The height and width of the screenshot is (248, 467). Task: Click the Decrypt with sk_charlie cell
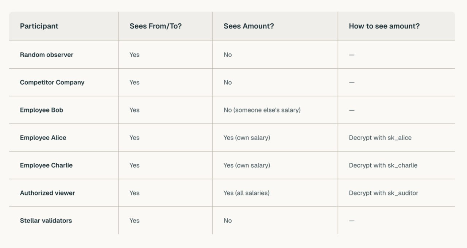[x=383, y=165]
